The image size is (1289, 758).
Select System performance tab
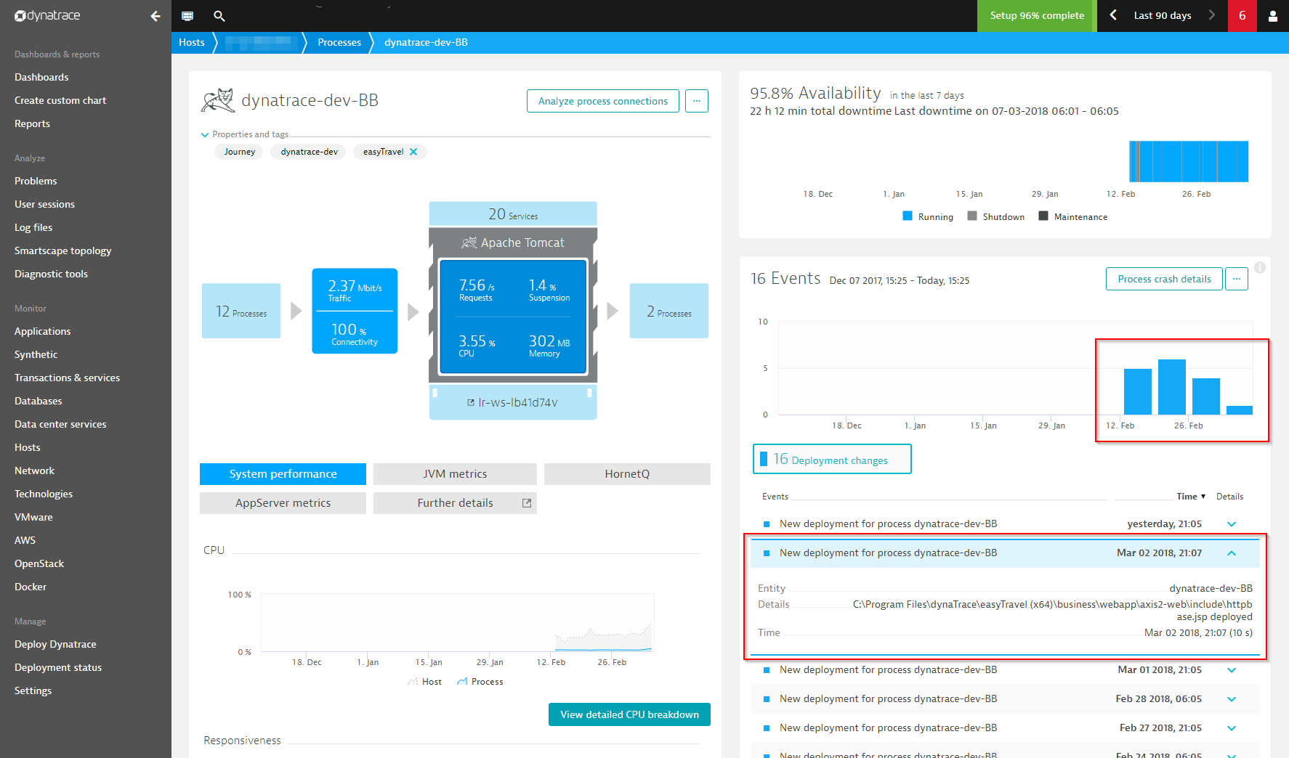tap(283, 474)
